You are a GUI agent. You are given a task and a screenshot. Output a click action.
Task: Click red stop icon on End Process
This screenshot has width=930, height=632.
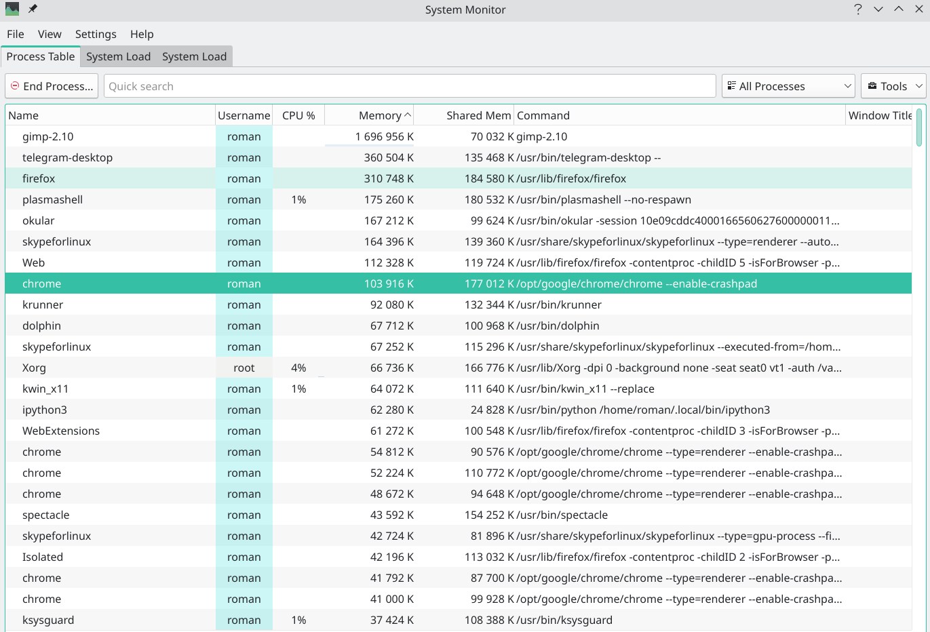[x=15, y=85]
